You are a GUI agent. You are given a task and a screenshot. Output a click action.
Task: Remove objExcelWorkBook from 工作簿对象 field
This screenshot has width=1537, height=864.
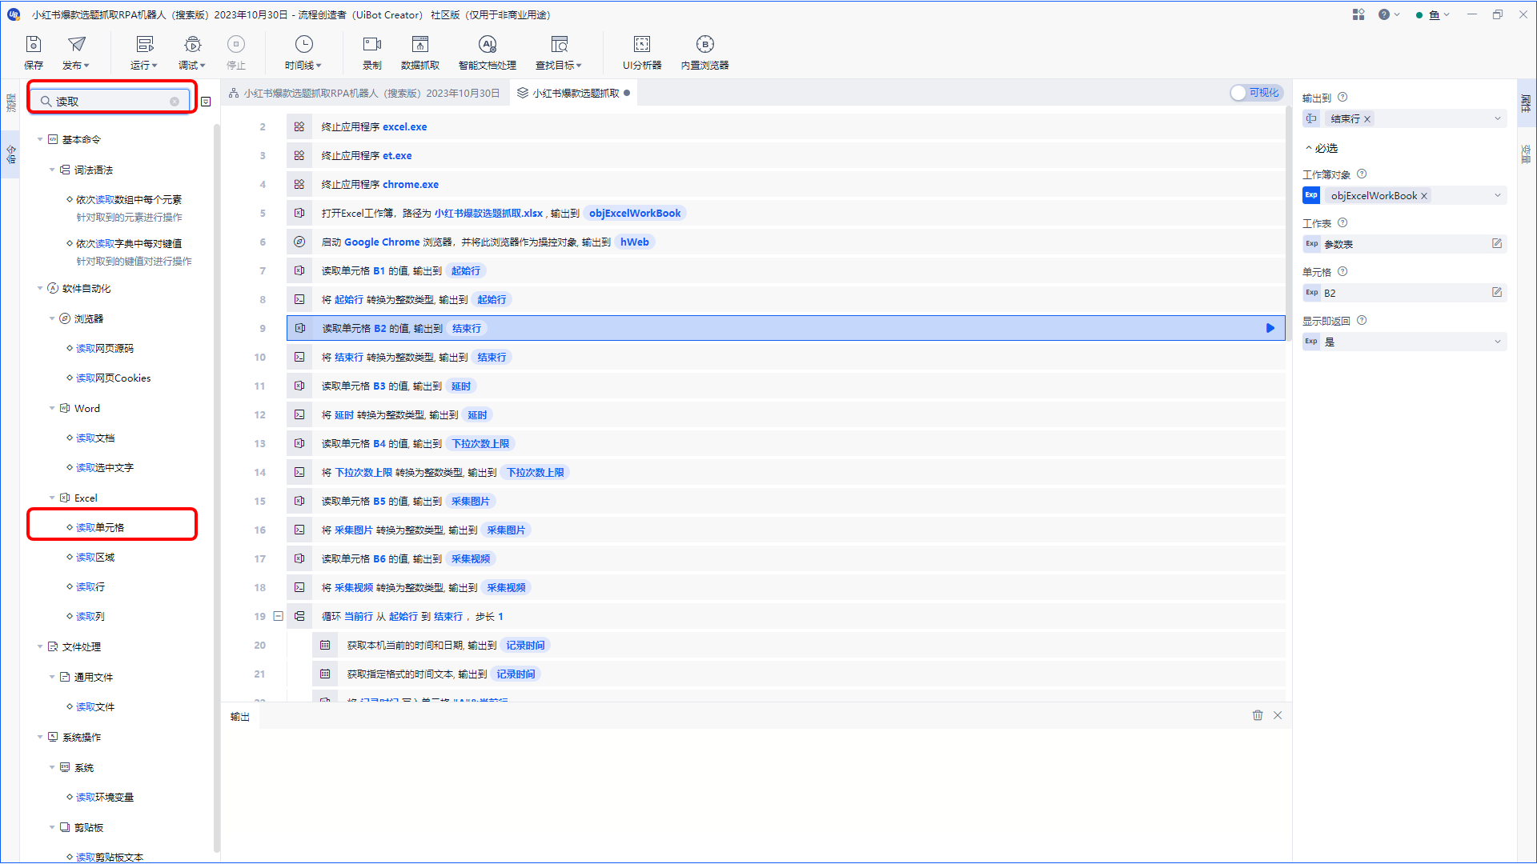[x=1424, y=196]
